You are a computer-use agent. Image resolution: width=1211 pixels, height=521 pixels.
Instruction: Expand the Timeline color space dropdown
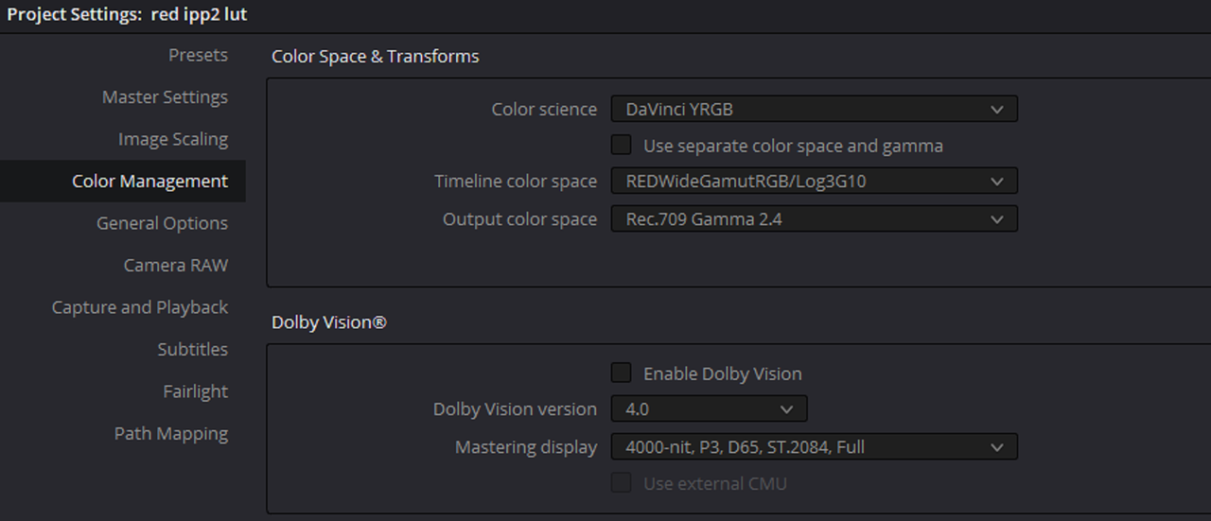(x=813, y=181)
